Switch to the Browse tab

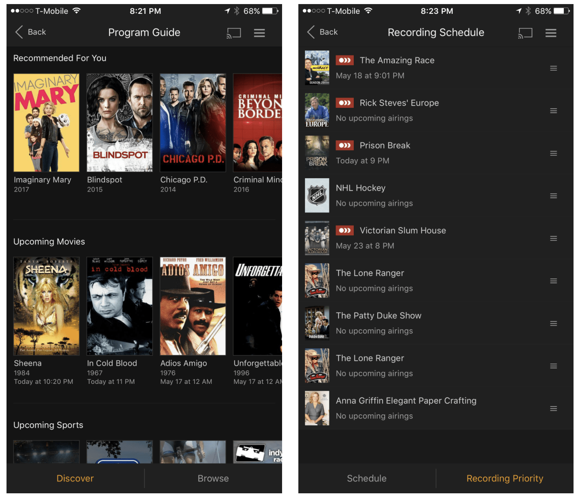[x=213, y=478]
